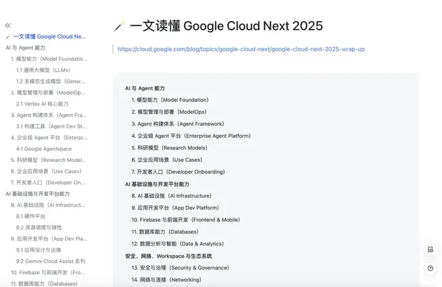Go to 12. 数据分析与智能 (Data & Analytics)
This screenshot has height=287, width=442.
click(x=177, y=243)
